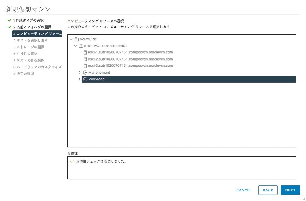Viewport: 306px width, 201px height.
Task: Click the 新規仮想マシン dialog title
Action: pos(28,9)
